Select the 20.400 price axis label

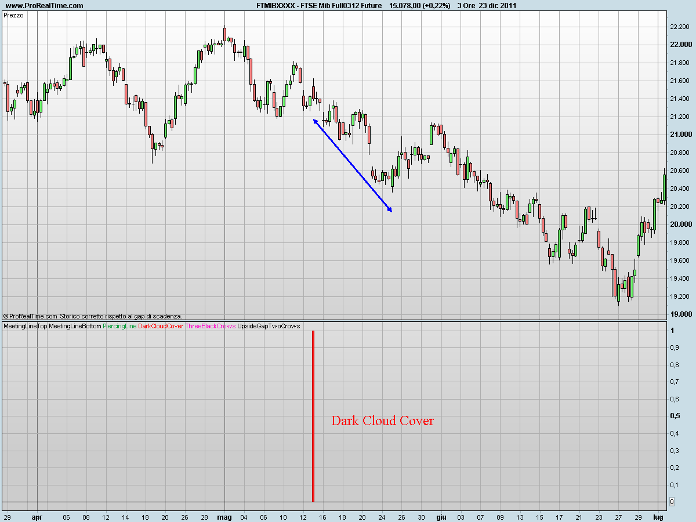point(680,188)
